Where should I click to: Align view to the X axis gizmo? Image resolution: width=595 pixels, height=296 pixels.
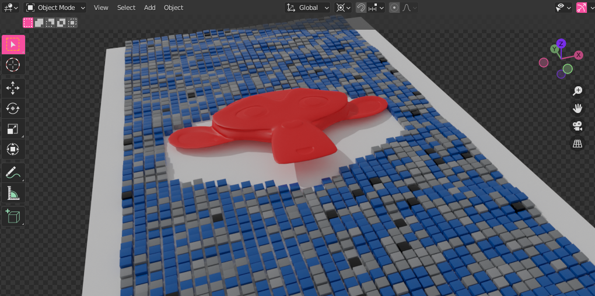point(578,55)
